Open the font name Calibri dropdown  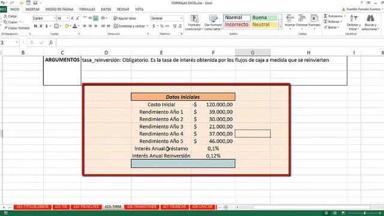55,19
